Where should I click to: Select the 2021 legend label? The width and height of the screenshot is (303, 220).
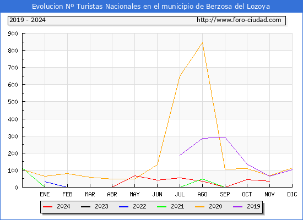click(177, 206)
